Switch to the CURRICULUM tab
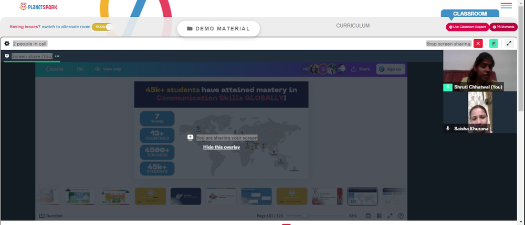 click(353, 26)
